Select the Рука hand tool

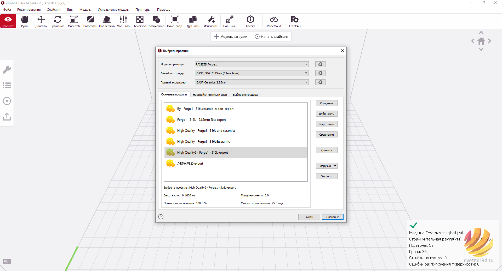pyautogui.click(x=24, y=21)
